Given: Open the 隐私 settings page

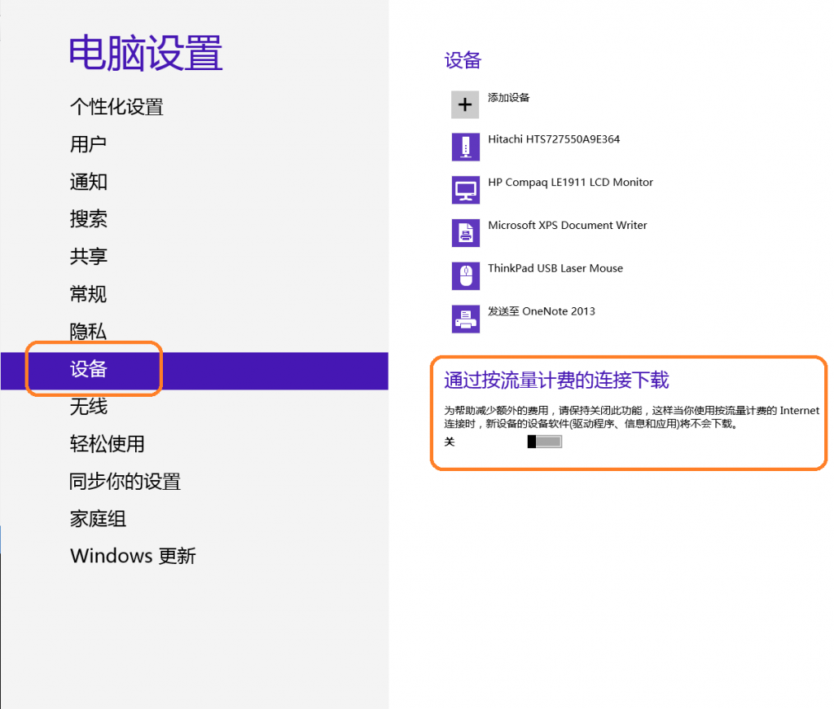Looking at the screenshot, I should tap(88, 331).
